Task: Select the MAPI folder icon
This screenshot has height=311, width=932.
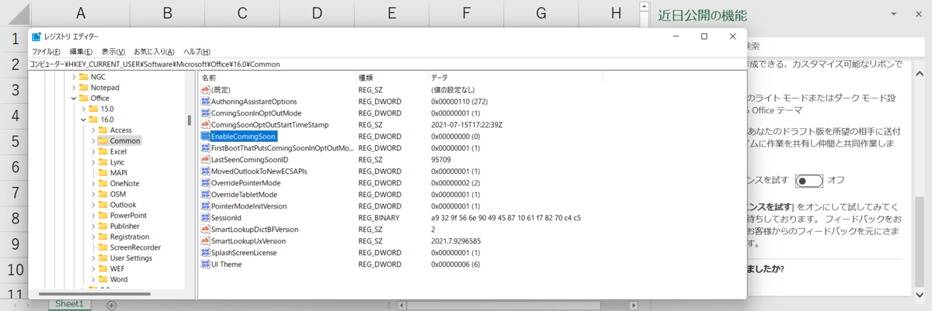Action: [103, 173]
